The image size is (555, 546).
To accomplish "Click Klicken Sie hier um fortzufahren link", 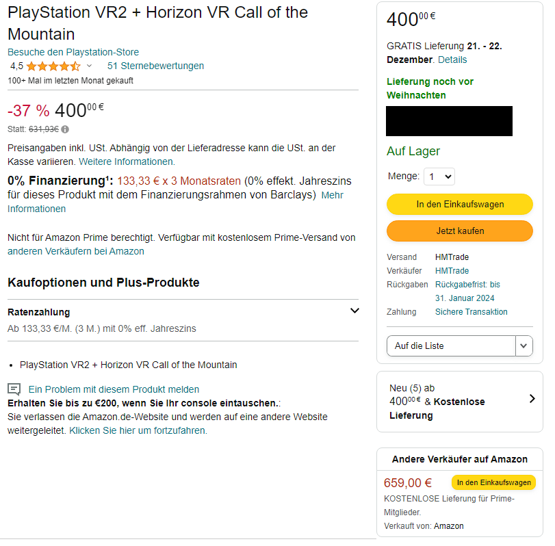I will click(138, 430).
